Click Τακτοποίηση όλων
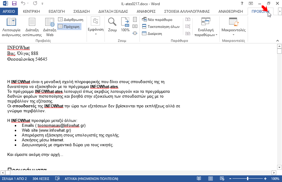282x182 pixels. (x=161, y=27)
